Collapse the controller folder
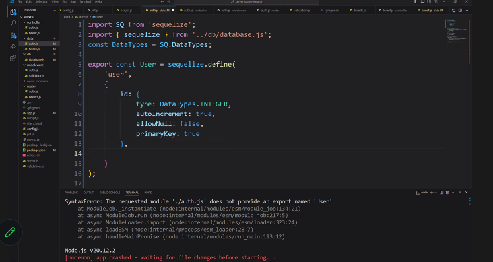Image resolution: width=493 pixels, height=262 pixels. click(x=33, y=22)
